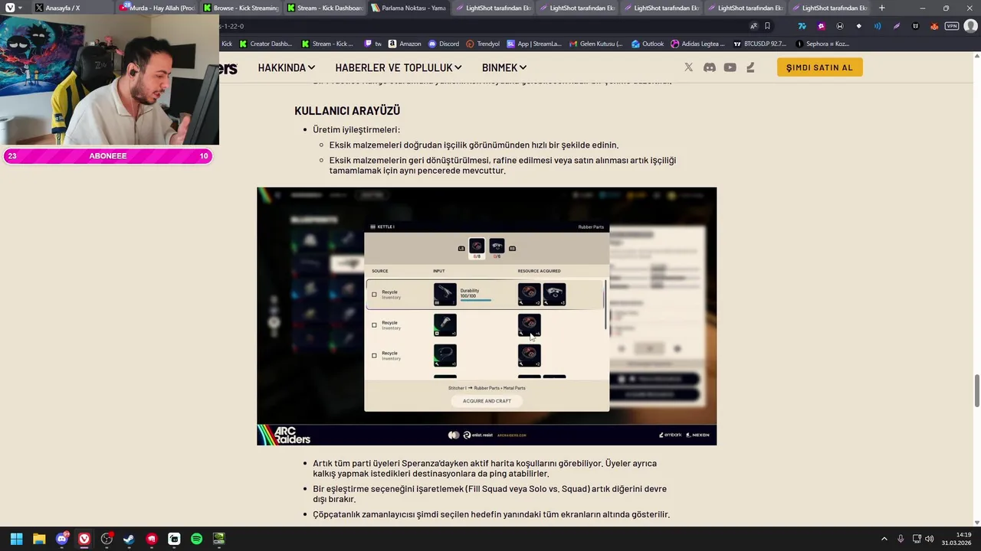Click bullet starting 'Çöpçatanlık zamanlayıcısı'

(491, 514)
